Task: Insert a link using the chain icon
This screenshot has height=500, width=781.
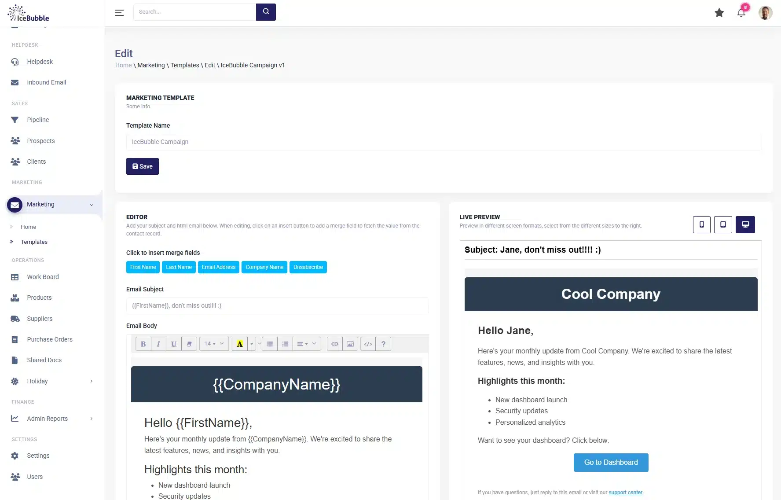Action: tap(335, 344)
